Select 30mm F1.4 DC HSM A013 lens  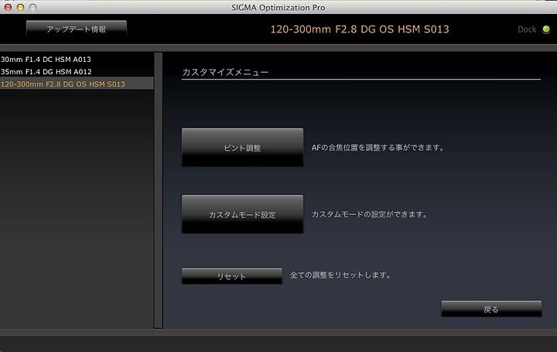[x=77, y=60]
